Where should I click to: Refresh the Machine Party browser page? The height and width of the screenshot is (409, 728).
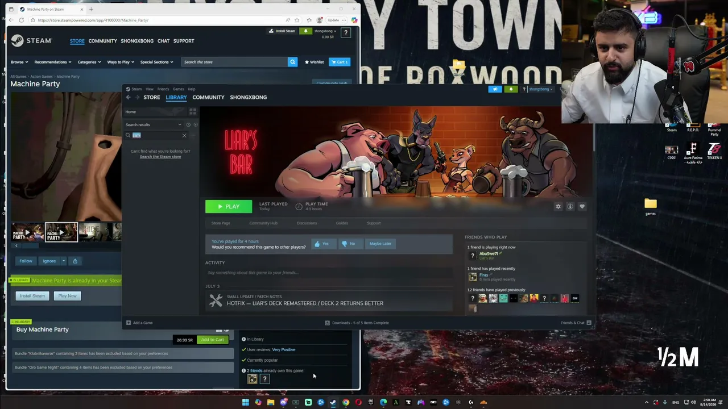point(22,20)
